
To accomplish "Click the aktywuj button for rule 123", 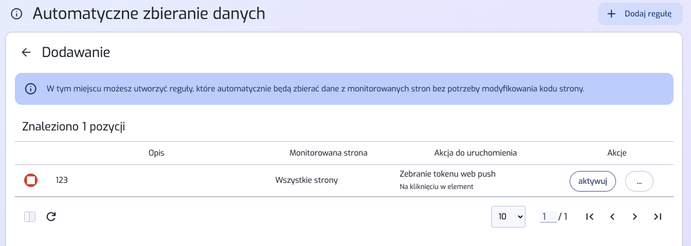I will 593,181.
